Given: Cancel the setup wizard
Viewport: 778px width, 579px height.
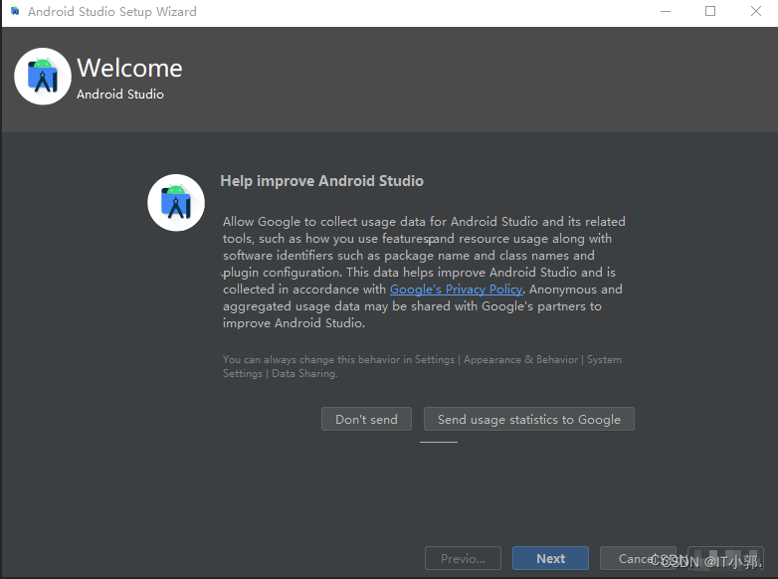Looking at the screenshot, I should pyautogui.click(x=638, y=558).
